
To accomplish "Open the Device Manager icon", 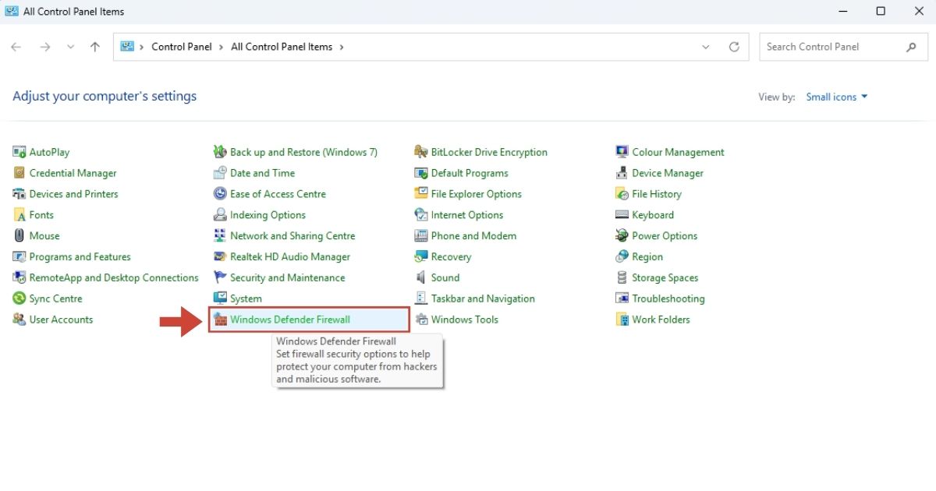I will point(622,173).
